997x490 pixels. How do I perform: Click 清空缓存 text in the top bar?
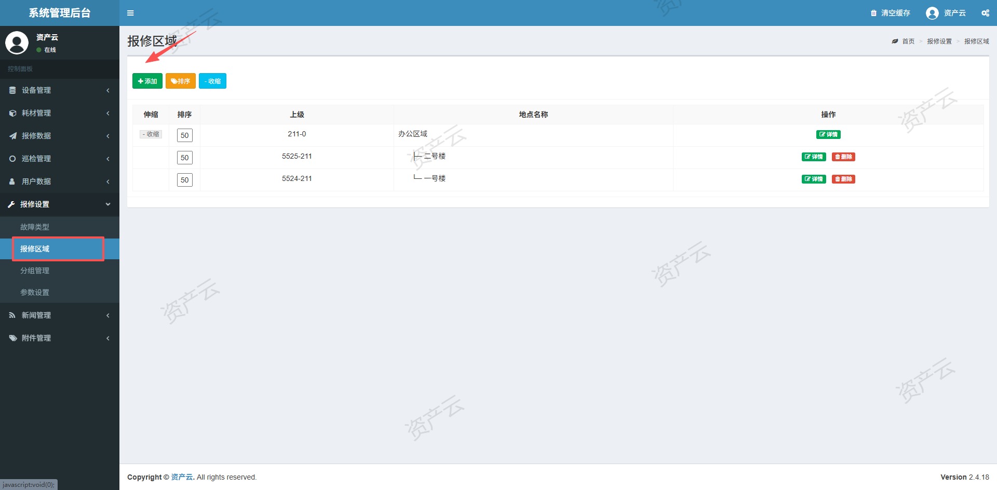pos(896,13)
